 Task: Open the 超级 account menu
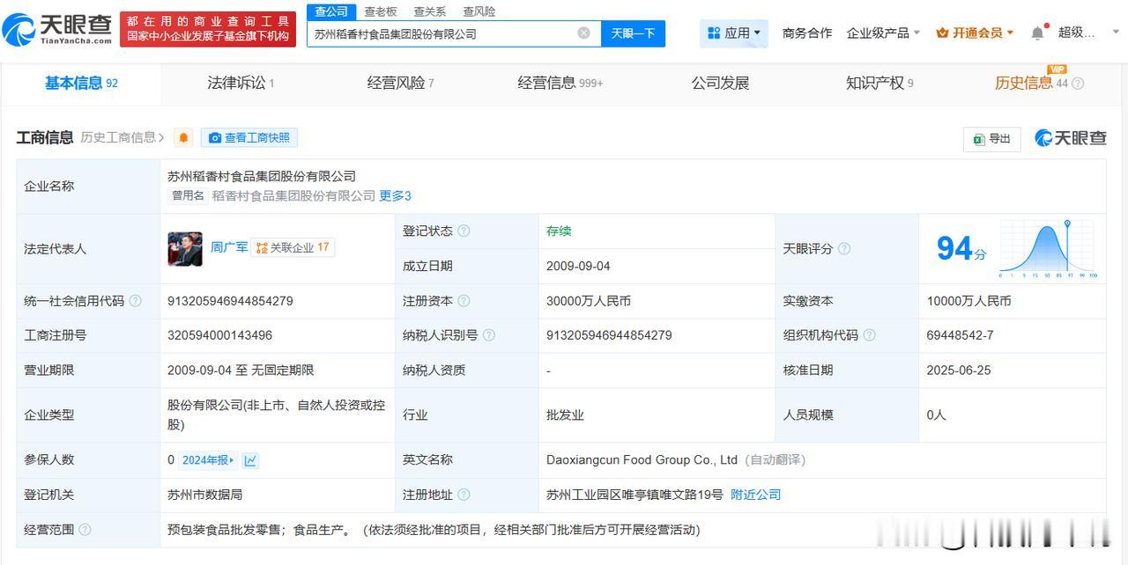click(x=1077, y=33)
